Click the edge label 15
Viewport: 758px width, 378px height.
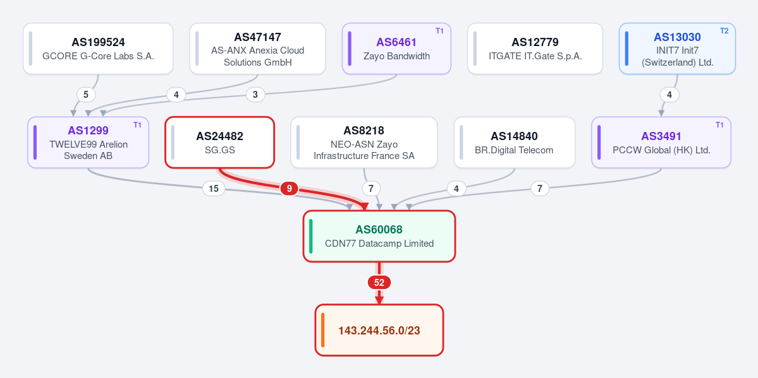pyautogui.click(x=214, y=189)
